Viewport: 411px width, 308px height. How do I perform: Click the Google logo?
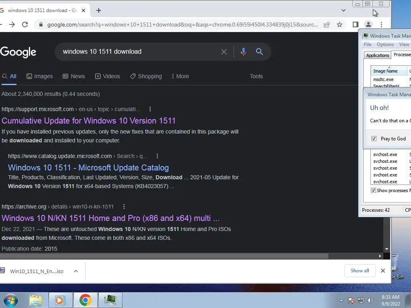[18, 52]
